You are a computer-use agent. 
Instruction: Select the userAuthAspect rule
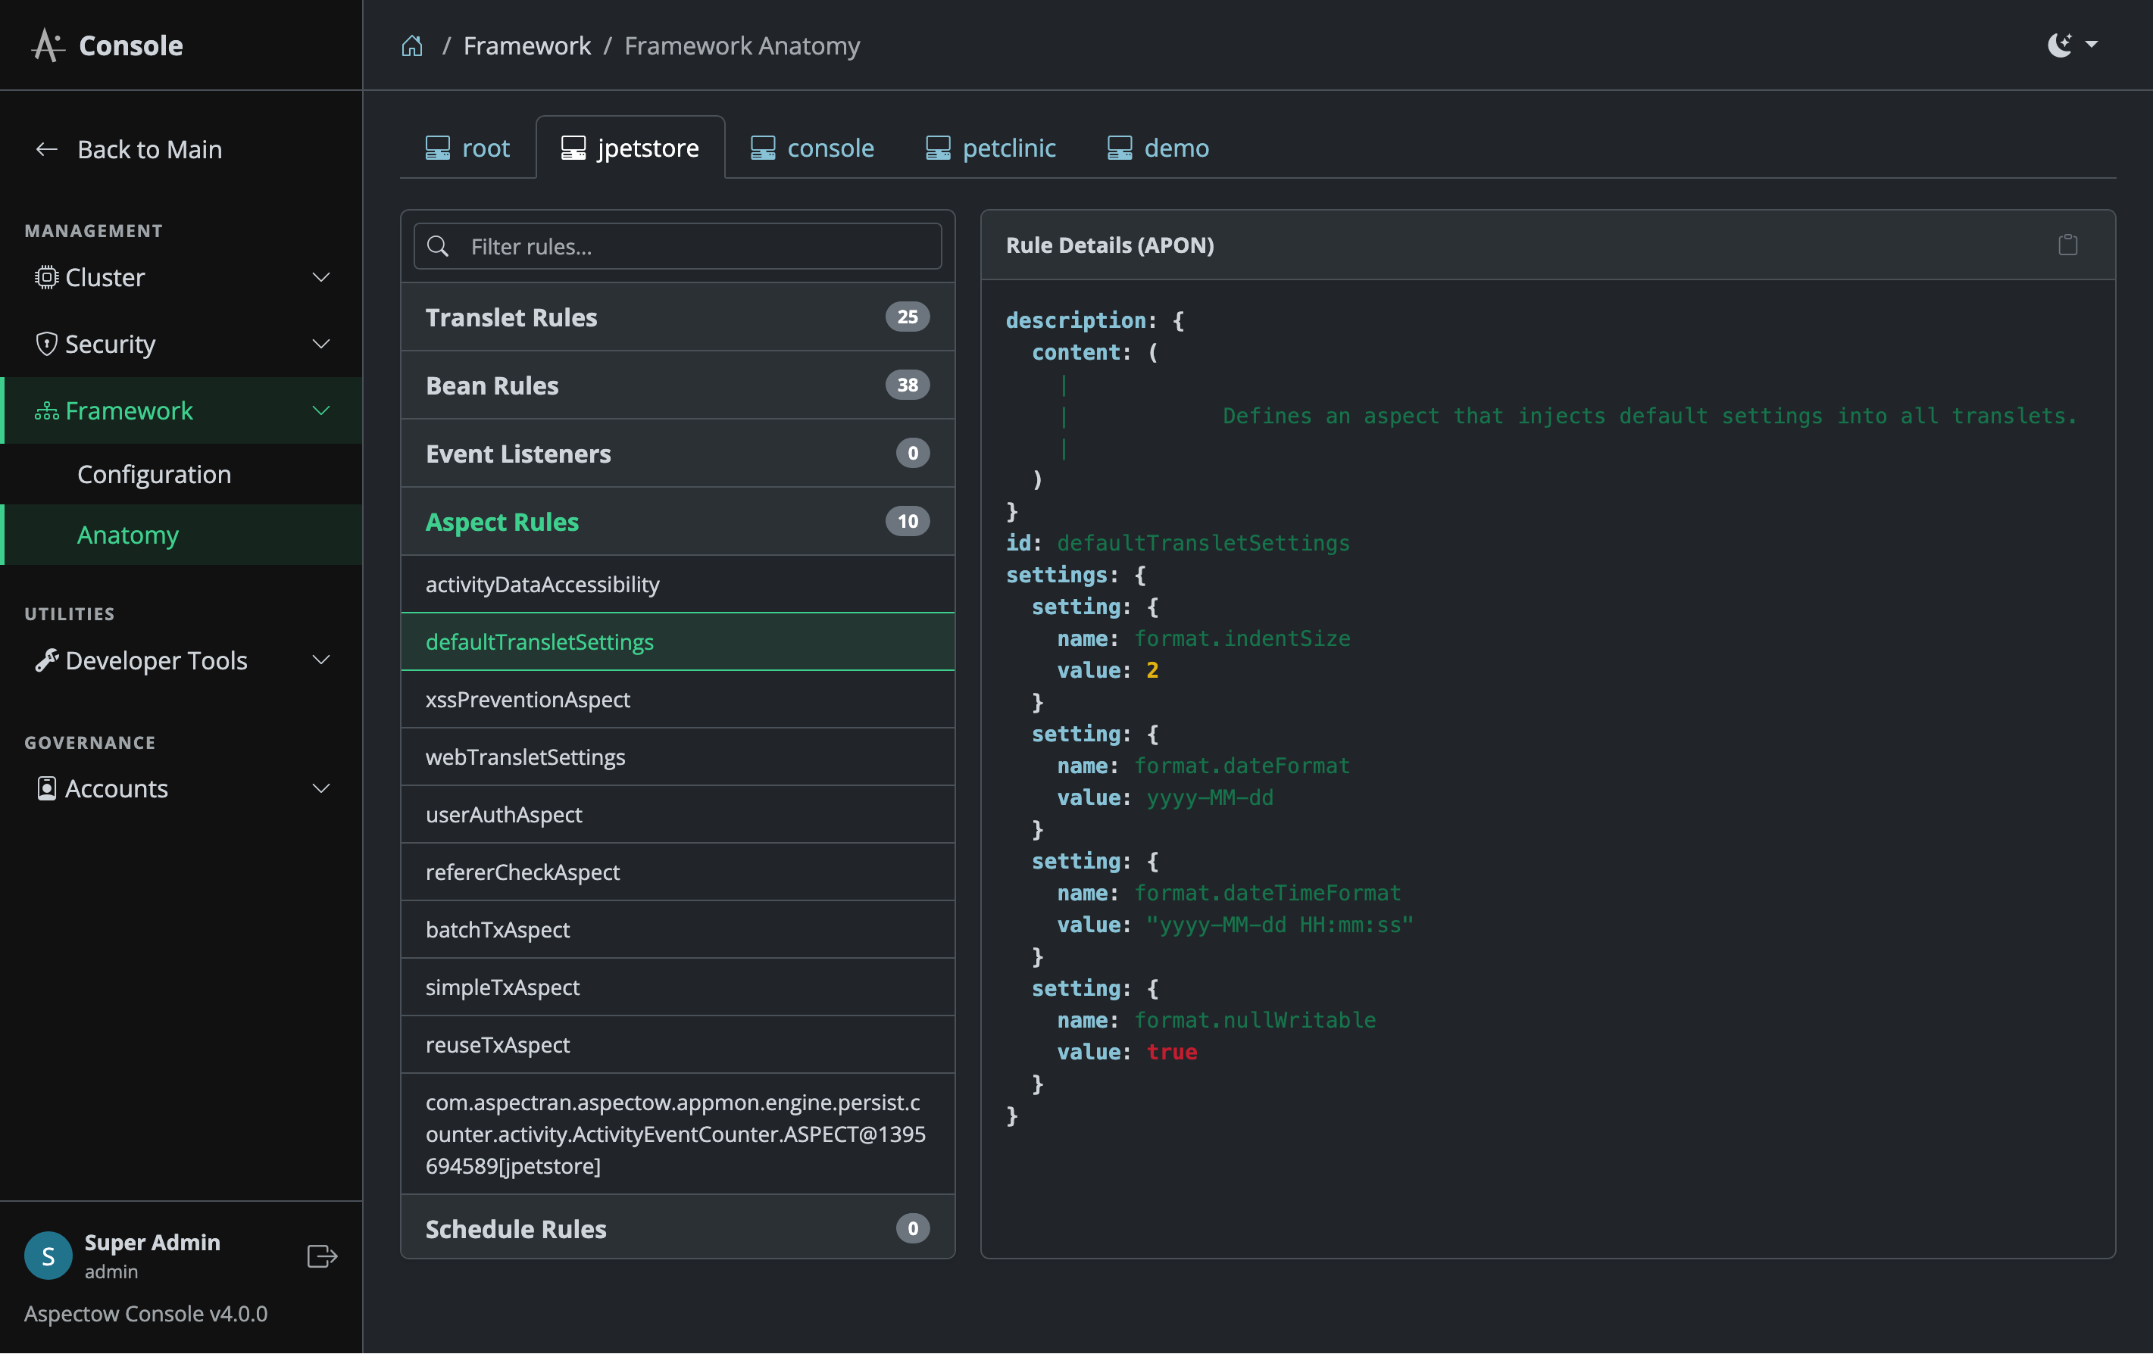coord(678,814)
